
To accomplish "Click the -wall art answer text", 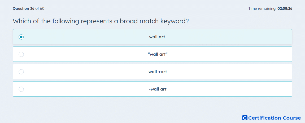I will (158, 89).
